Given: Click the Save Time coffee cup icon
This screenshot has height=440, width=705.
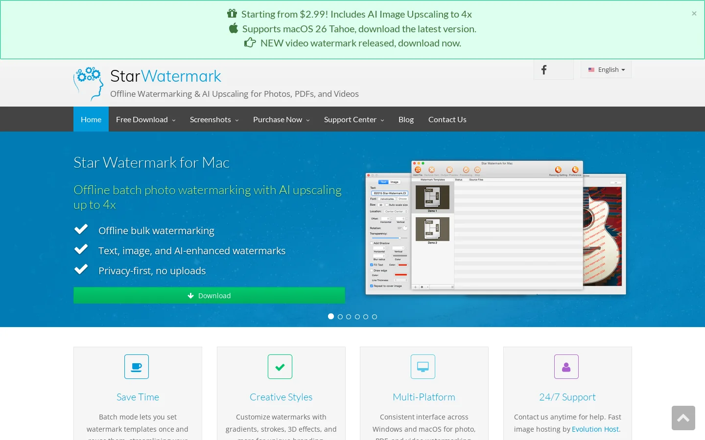Looking at the screenshot, I should tap(137, 367).
